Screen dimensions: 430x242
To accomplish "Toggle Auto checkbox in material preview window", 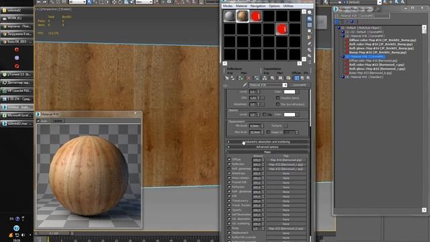I will click(38, 121).
